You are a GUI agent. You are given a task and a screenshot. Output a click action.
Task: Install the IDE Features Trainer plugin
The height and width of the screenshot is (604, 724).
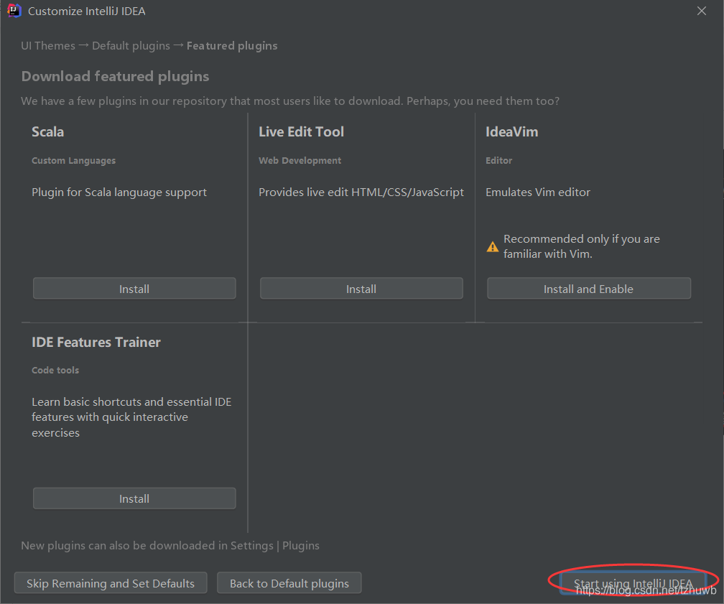134,498
